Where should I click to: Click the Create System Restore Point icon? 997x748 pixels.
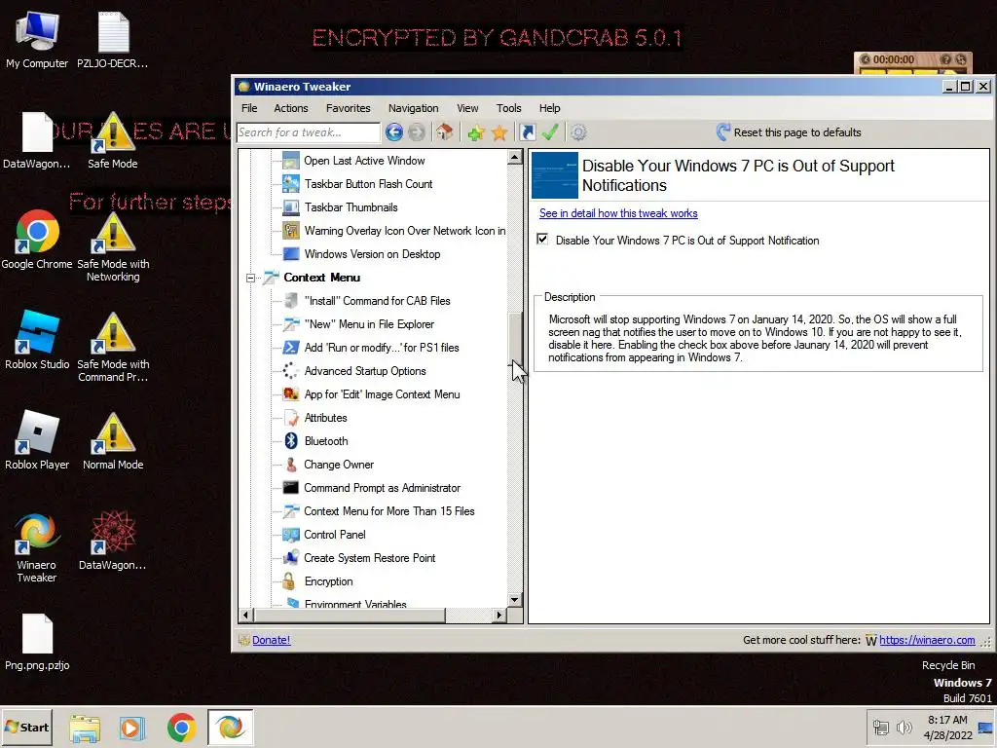click(x=290, y=558)
